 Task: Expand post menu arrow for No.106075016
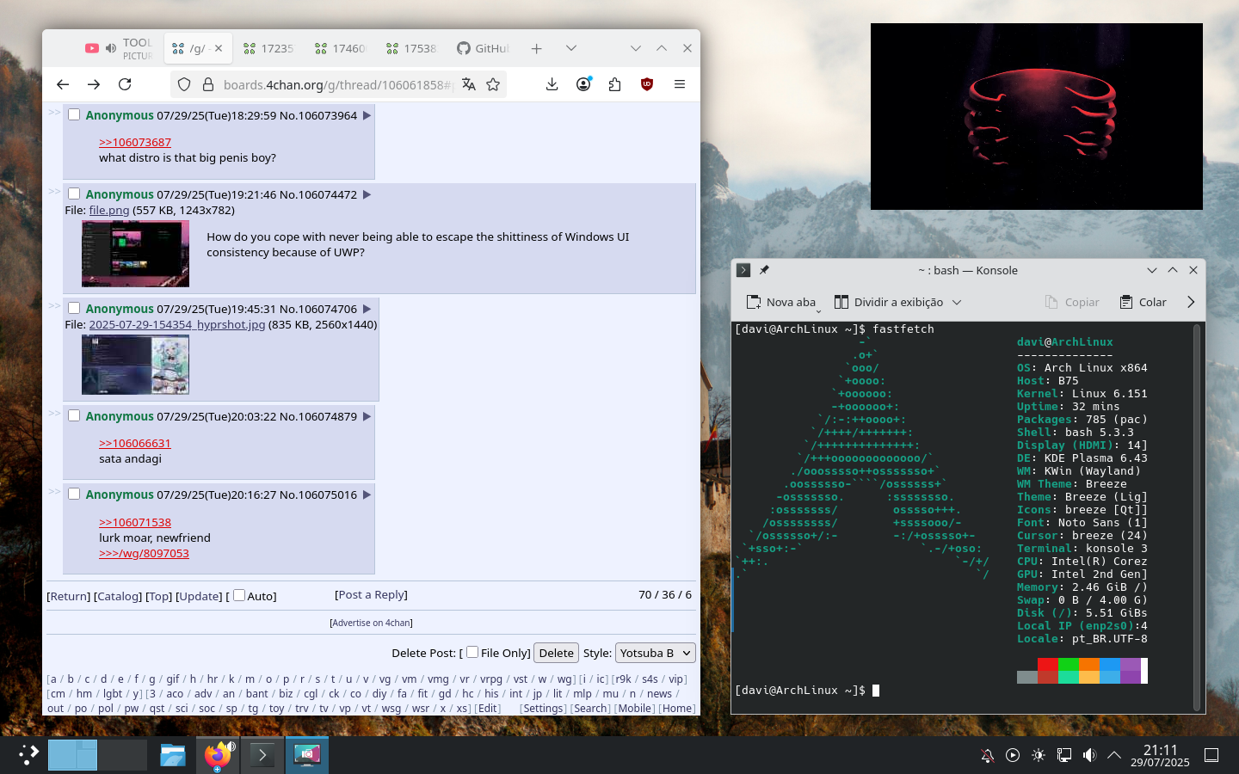tap(367, 494)
